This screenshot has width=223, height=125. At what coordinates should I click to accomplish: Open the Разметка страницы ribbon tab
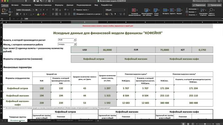point(43,5)
